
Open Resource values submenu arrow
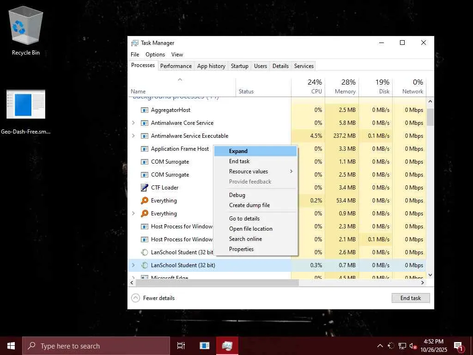291,171
